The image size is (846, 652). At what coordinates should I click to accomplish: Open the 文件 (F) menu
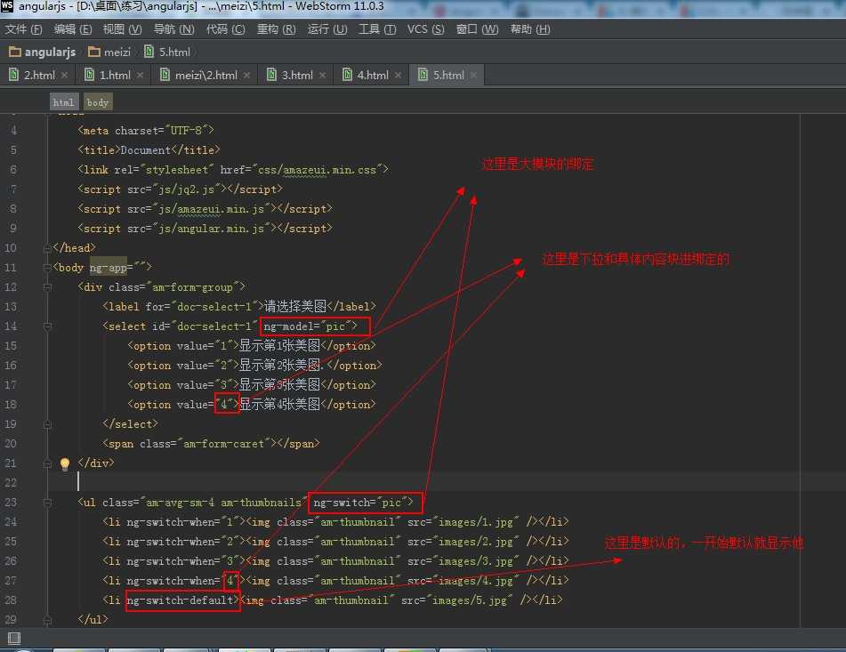(x=24, y=29)
